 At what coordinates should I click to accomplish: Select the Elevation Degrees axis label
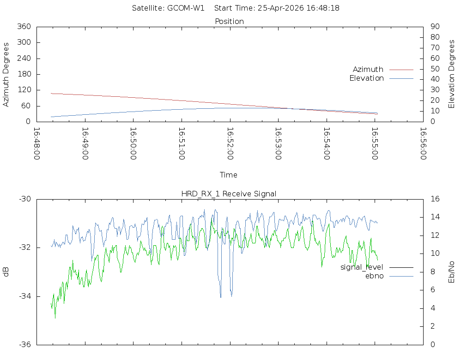[x=452, y=74]
